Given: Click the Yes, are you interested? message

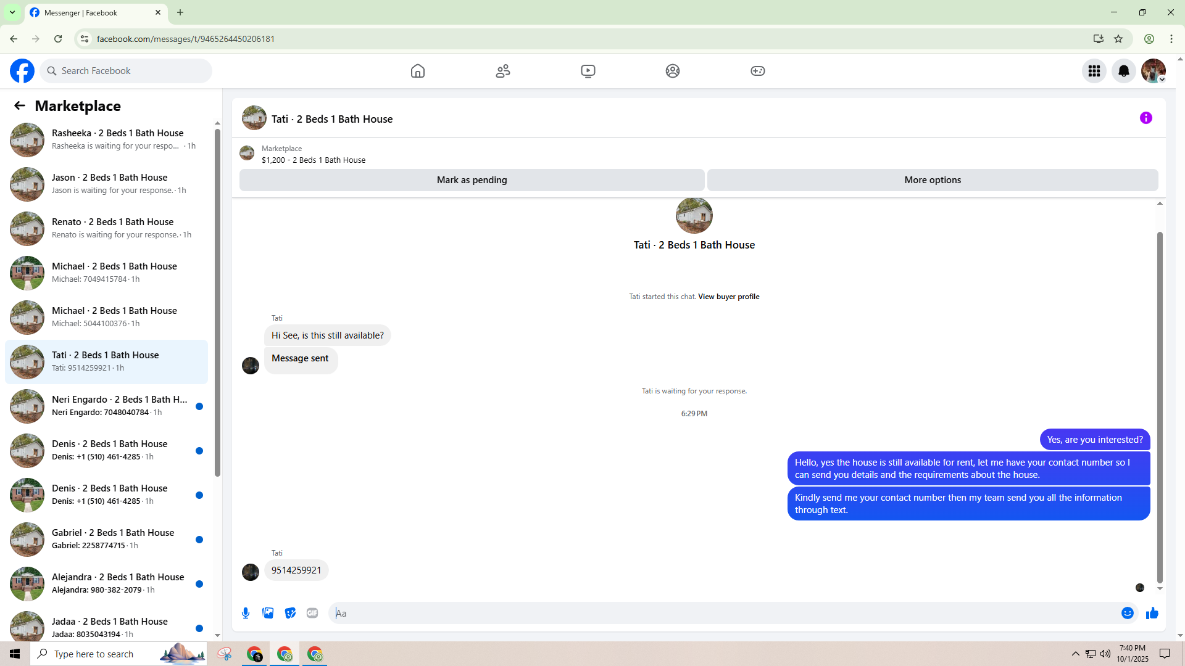Looking at the screenshot, I should [x=1095, y=440].
